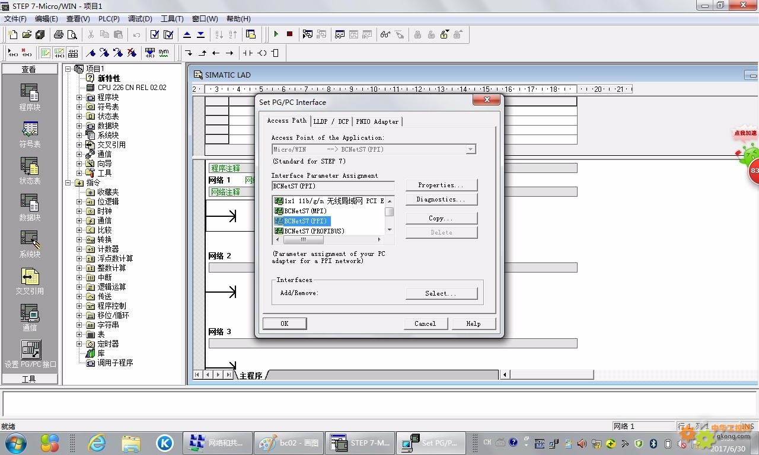
Task: Click the Program Status glasses icon
Action: (385, 34)
